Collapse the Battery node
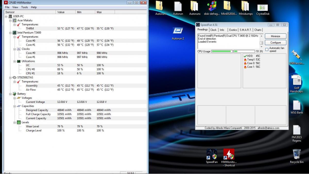Screen dimensions: 309x174 click(11, 94)
